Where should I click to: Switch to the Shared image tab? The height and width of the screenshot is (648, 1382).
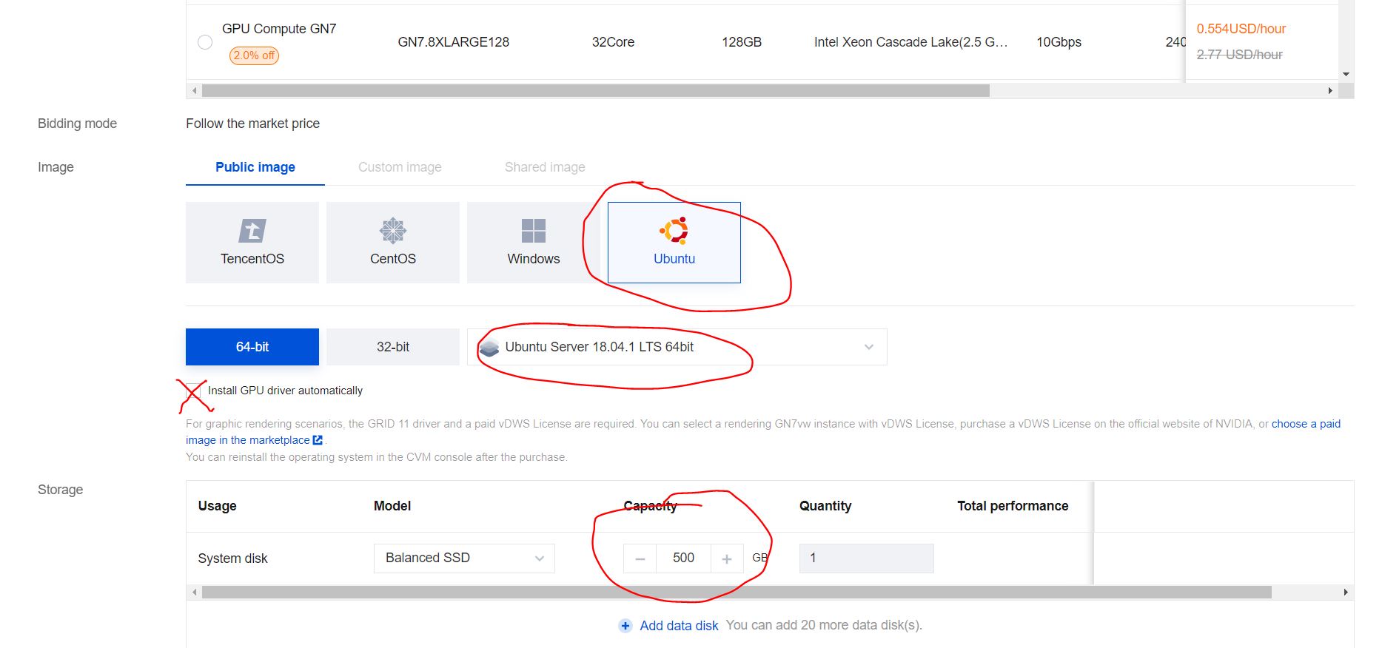pos(545,167)
